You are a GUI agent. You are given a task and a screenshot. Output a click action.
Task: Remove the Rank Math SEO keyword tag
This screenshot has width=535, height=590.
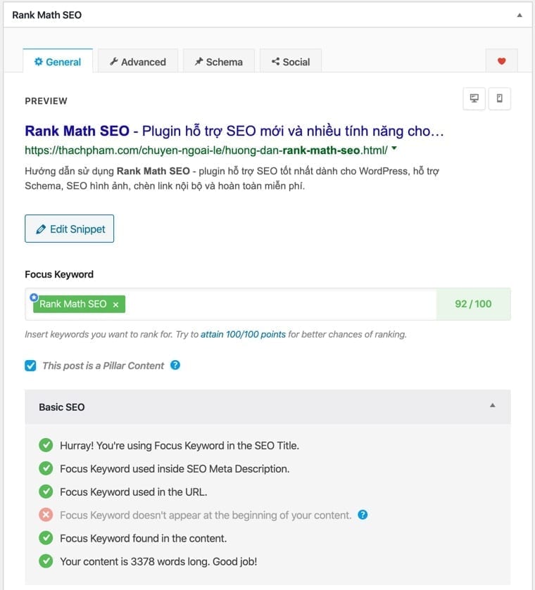pyautogui.click(x=115, y=304)
